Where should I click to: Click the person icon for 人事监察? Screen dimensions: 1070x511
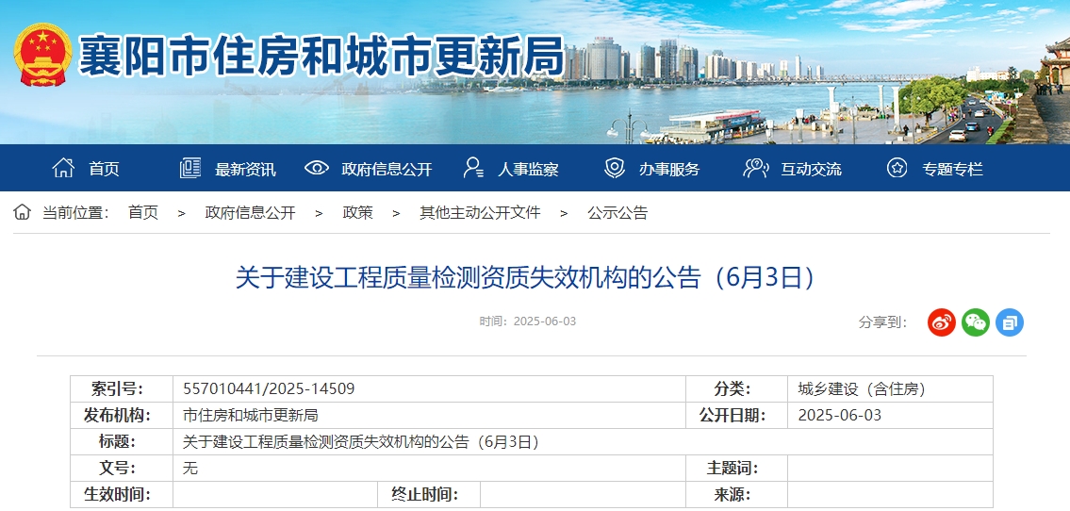coord(473,169)
